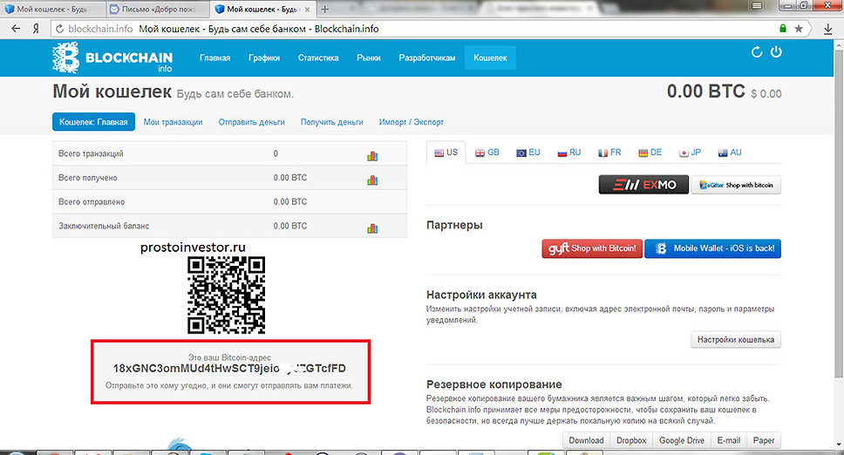Open a new browser tab with plus button
This screenshot has height=455, width=844.
[324, 9]
